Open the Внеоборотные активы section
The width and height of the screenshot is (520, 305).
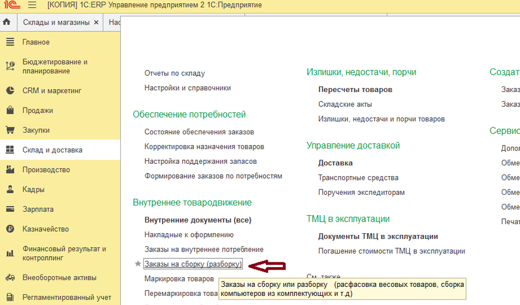tap(60, 278)
